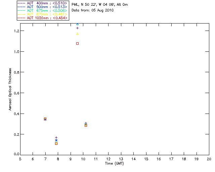Click the x-axis tick label "17"
The width and height of the screenshot is (215, 172).
point(171,159)
